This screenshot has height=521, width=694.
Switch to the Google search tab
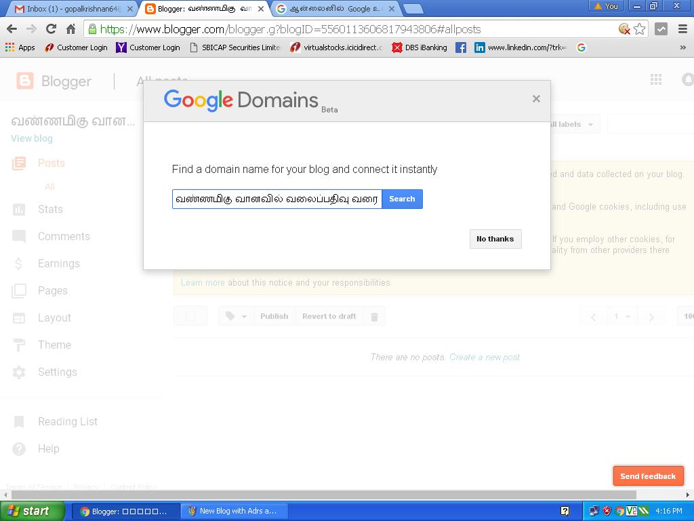point(334,9)
